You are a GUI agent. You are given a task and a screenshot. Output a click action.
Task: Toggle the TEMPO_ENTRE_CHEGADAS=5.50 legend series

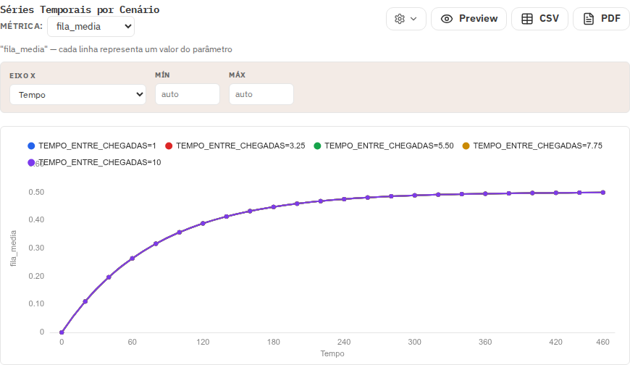point(384,146)
